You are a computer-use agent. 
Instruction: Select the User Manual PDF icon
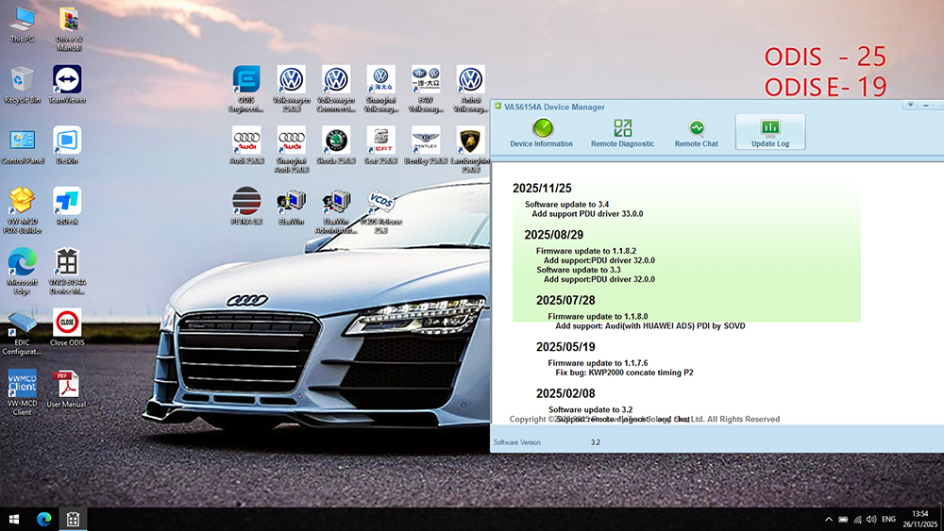click(x=67, y=389)
